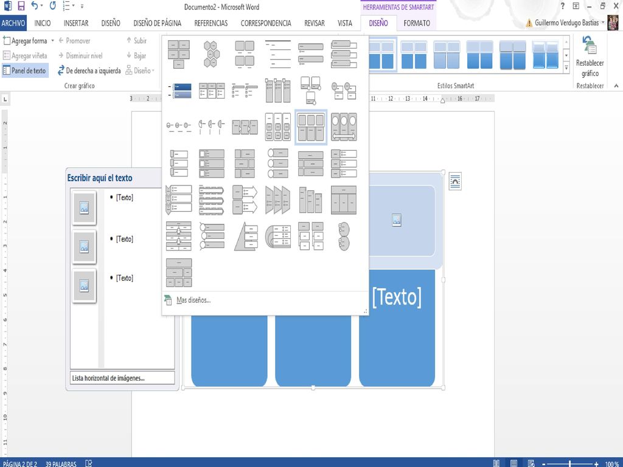
Task: Open the REFERENCIAS tab
Action: click(x=211, y=23)
